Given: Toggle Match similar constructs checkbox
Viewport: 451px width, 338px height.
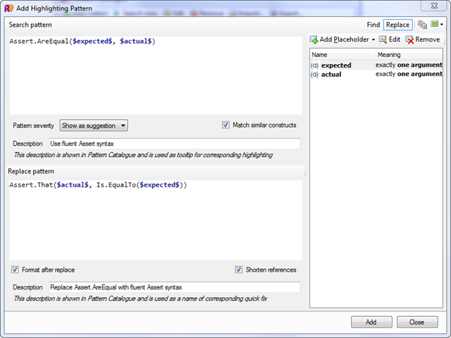Looking at the screenshot, I should click(x=226, y=125).
